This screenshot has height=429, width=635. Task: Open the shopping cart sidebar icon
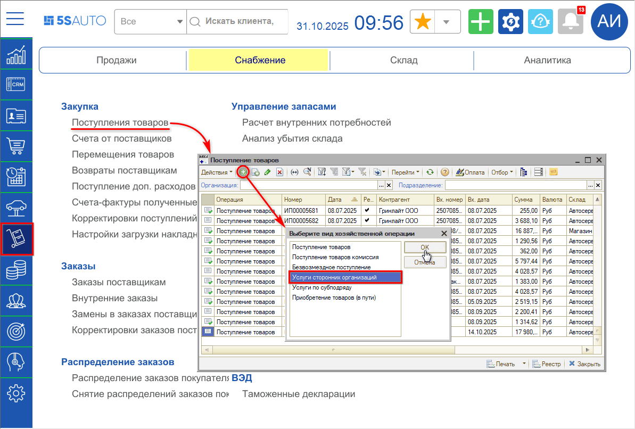pos(16,145)
